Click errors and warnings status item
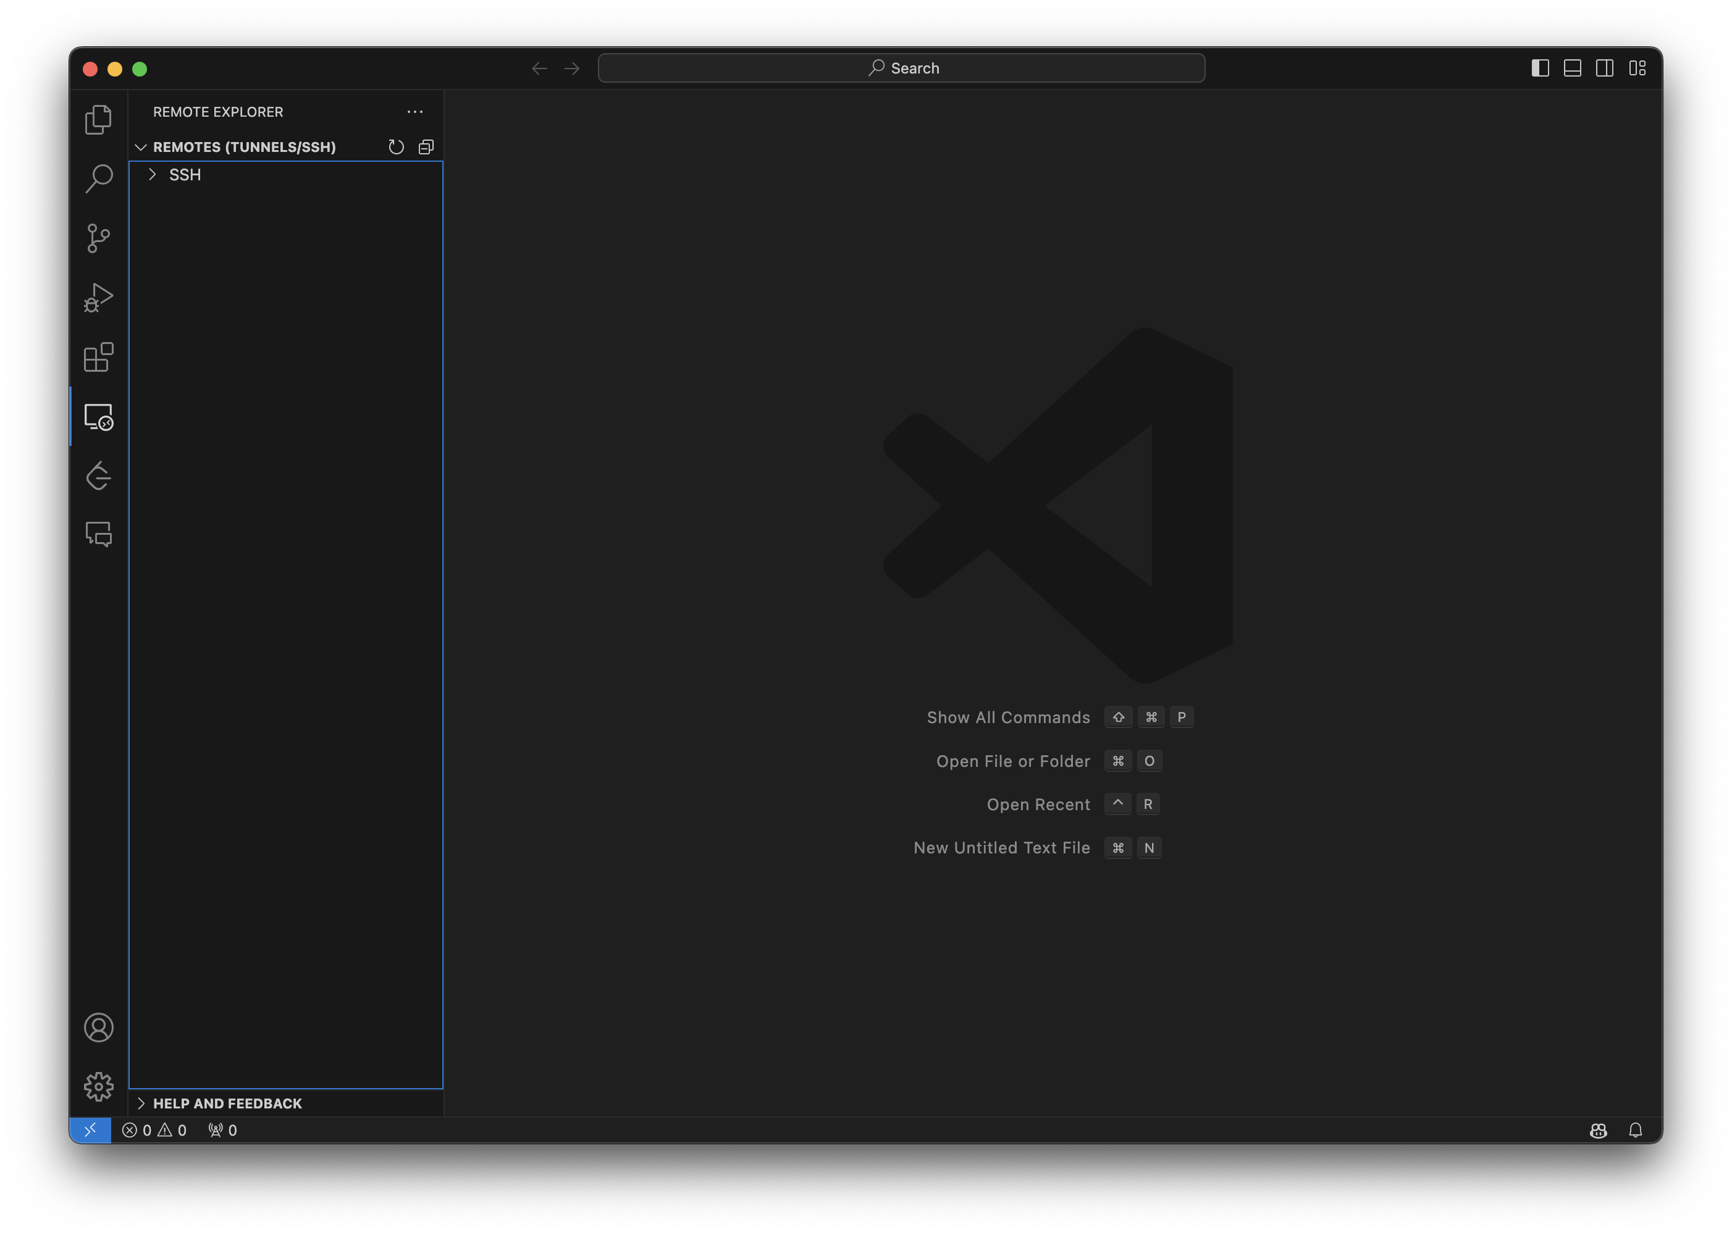1732x1235 pixels. pos(154,1130)
